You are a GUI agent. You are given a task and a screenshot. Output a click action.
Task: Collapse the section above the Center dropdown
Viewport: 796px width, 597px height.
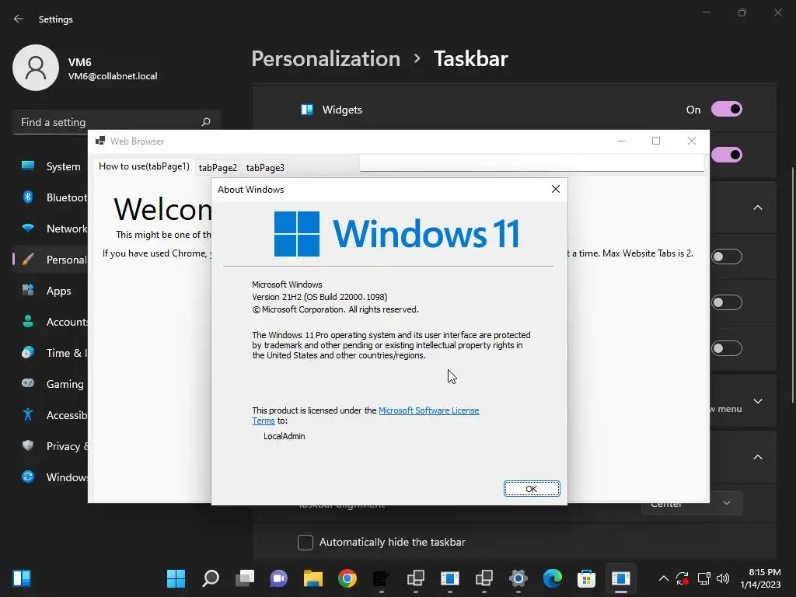757,457
